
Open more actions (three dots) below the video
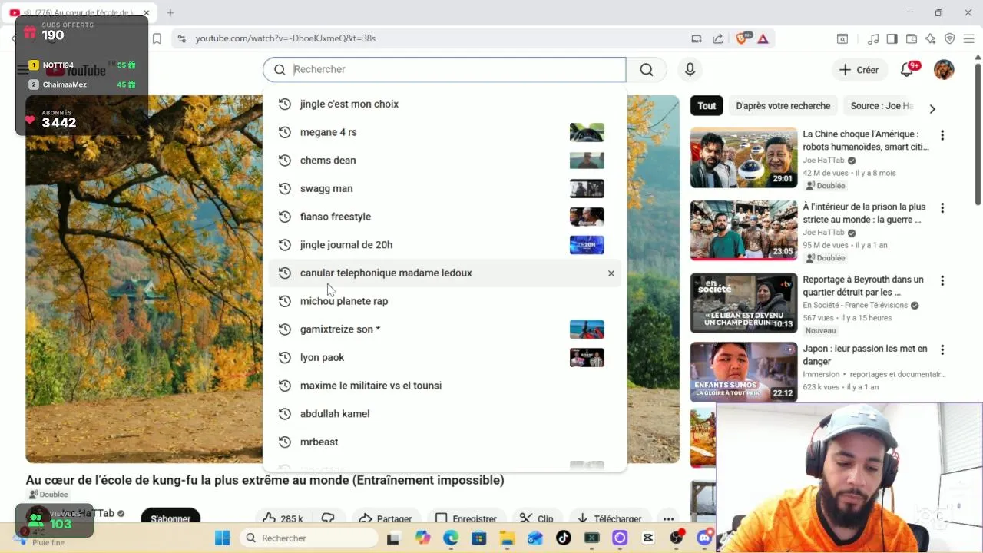tap(669, 518)
